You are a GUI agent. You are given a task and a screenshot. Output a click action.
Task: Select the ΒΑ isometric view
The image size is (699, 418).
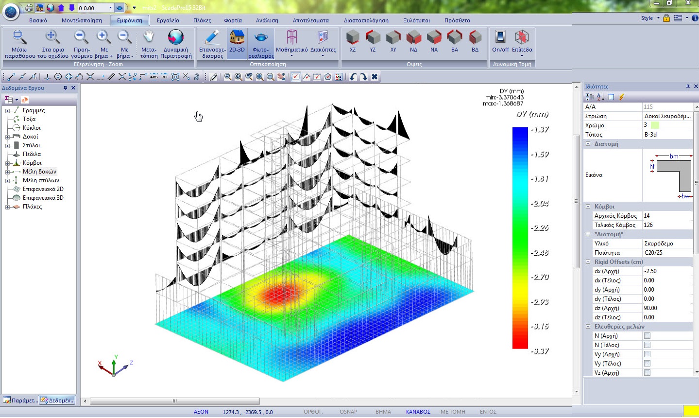click(x=454, y=41)
